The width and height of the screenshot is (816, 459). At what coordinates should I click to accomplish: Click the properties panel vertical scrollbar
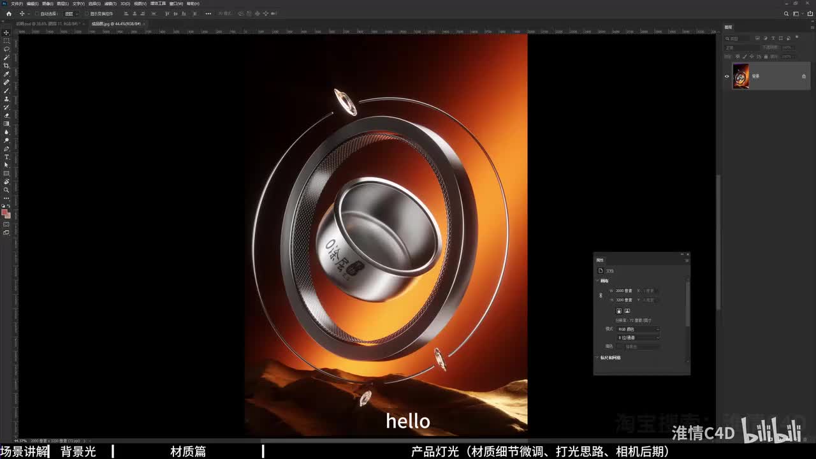pos(687,304)
